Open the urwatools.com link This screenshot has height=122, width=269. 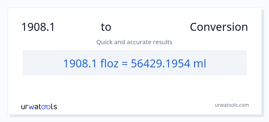(231, 105)
